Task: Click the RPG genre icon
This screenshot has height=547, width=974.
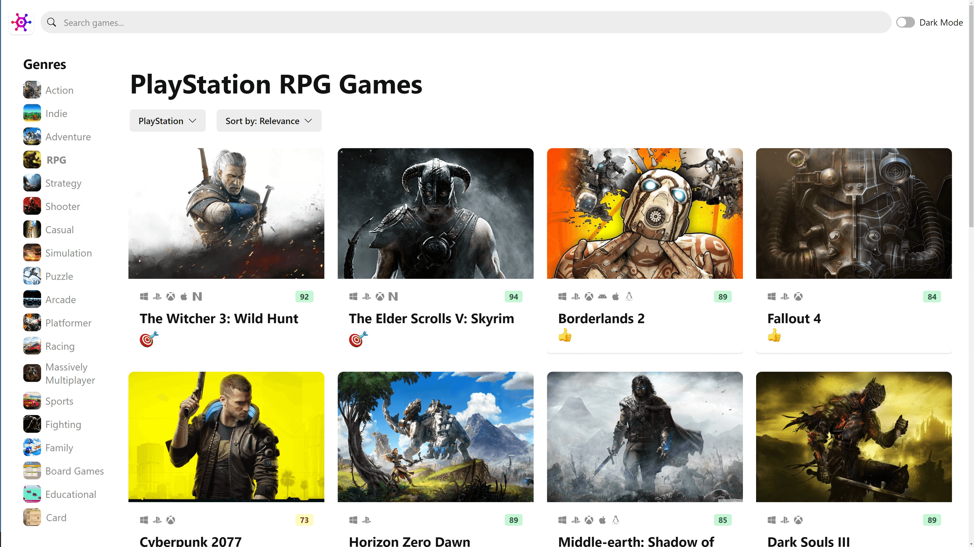Action: pyautogui.click(x=32, y=160)
